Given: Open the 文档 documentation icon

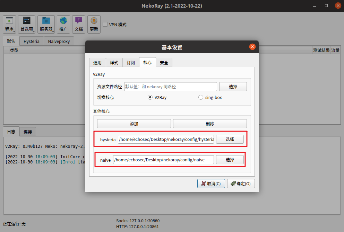Looking at the screenshot, I should click(x=79, y=24).
